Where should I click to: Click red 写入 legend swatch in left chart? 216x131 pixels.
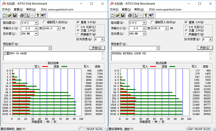(x=45, y=67)
